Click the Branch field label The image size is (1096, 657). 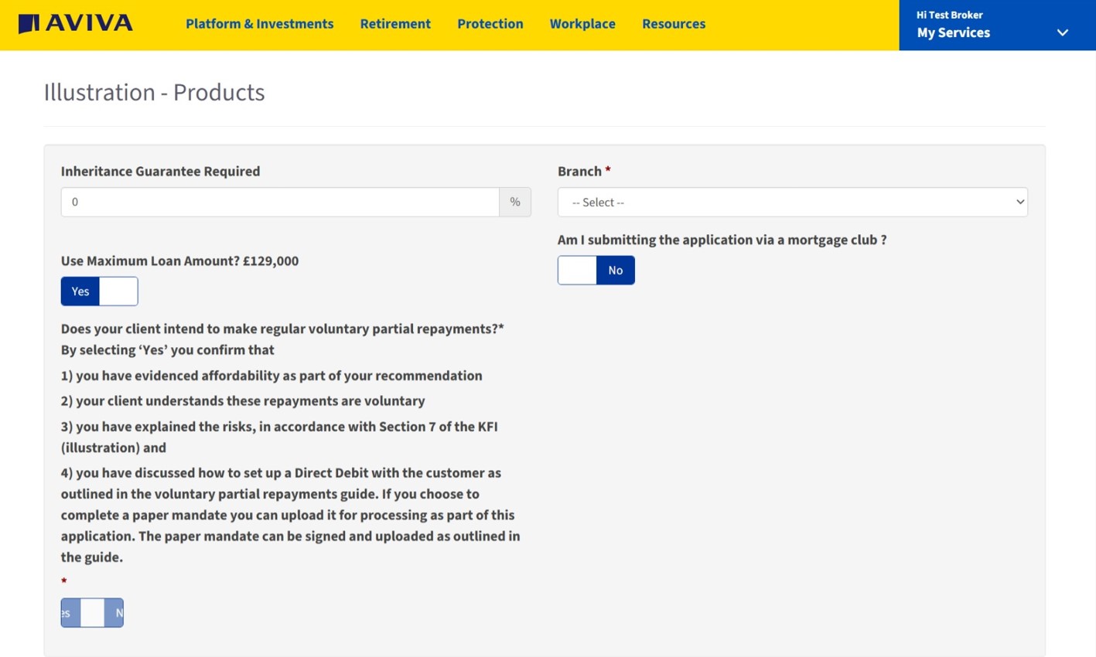pyautogui.click(x=584, y=171)
